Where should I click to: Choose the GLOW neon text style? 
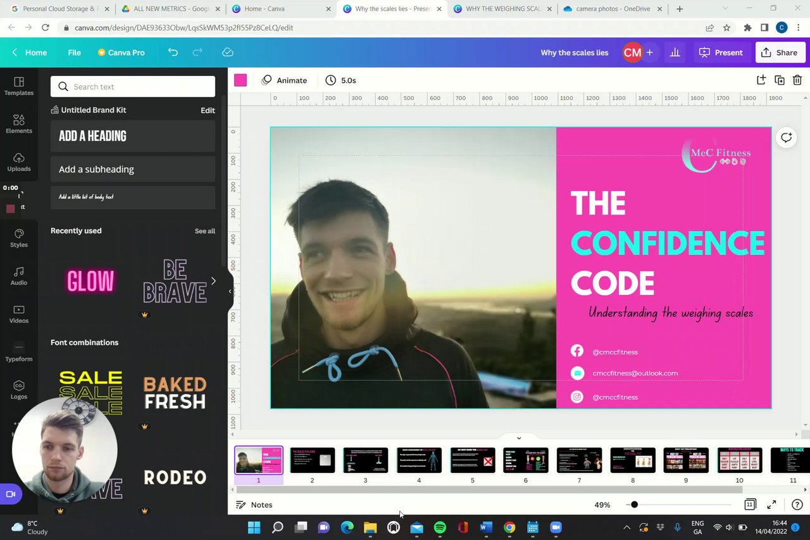(x=90, y=281)
